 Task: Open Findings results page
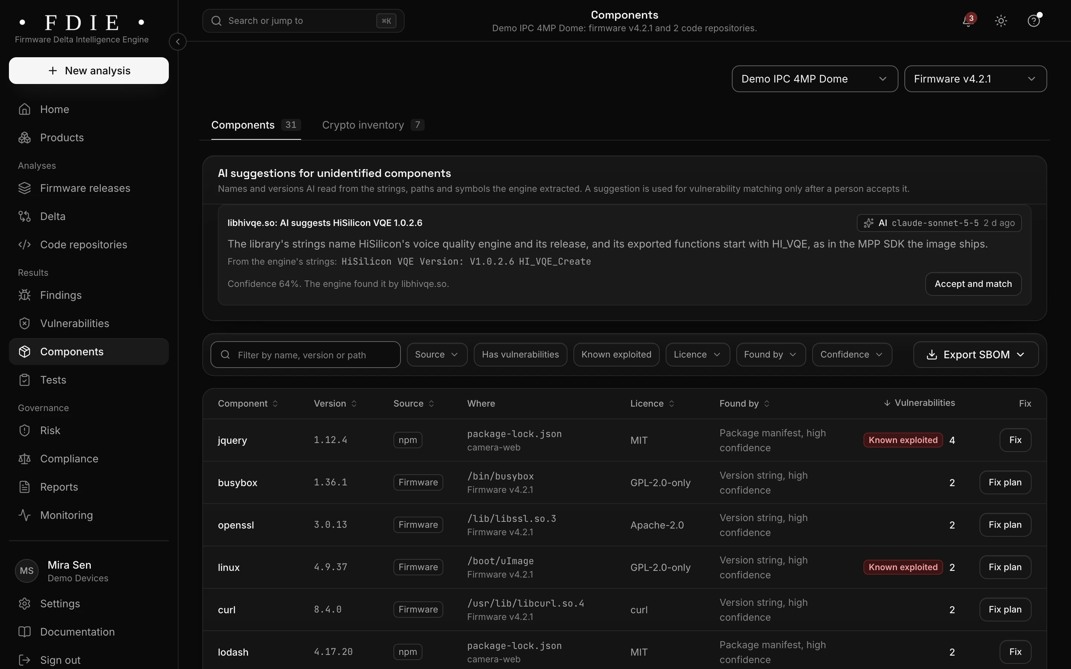point(89,295)
